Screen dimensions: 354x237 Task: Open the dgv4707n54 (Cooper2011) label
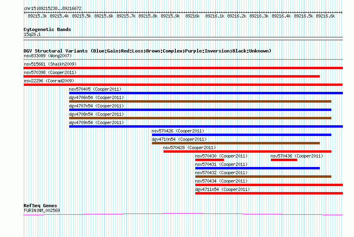(x=96, y=106)
